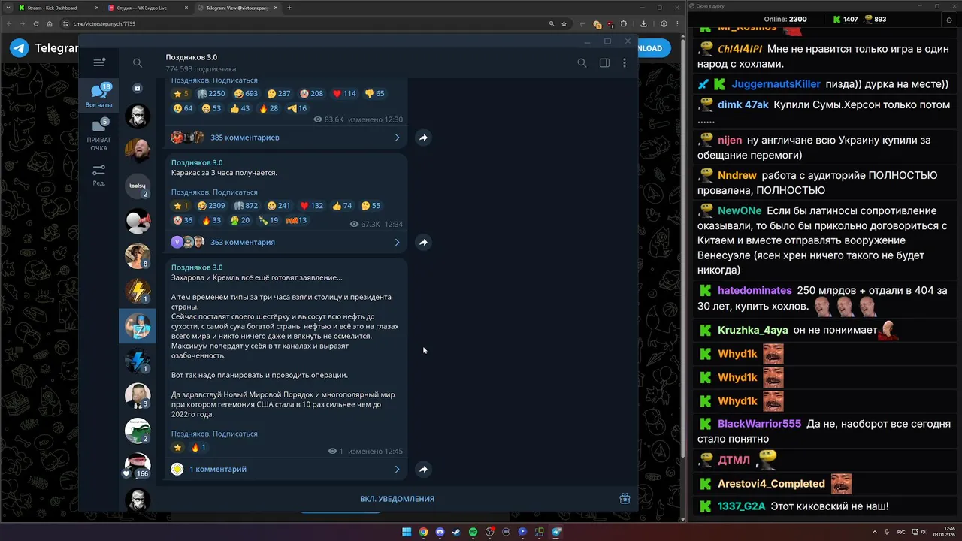Click username 'JuggernautsKiller' in chat
Image resolution: width=962 pixels, height=541 pixels.
[776, 84]
